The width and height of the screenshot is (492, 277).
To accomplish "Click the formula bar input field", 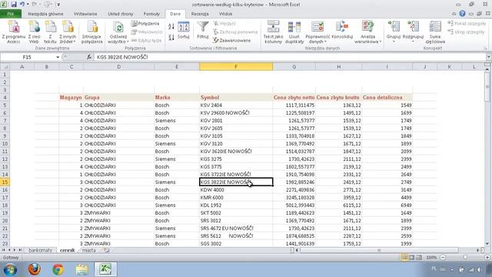I will (x=291, y=57).
